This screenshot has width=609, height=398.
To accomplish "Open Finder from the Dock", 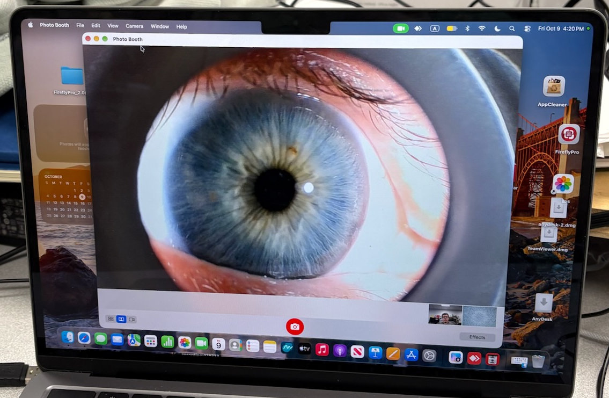I will [68, 337].
